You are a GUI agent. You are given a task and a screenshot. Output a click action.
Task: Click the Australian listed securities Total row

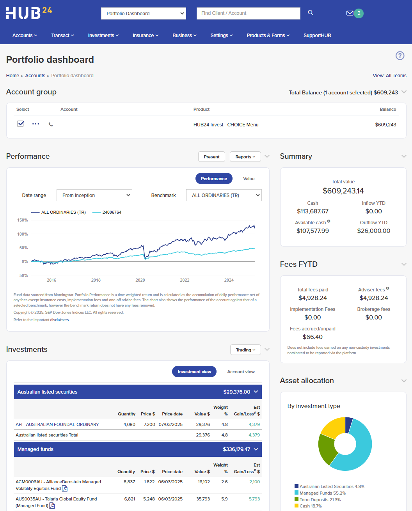coord(138,435)
